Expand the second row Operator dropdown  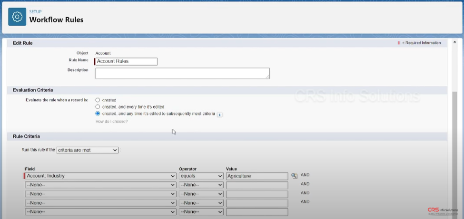point(201,185)
